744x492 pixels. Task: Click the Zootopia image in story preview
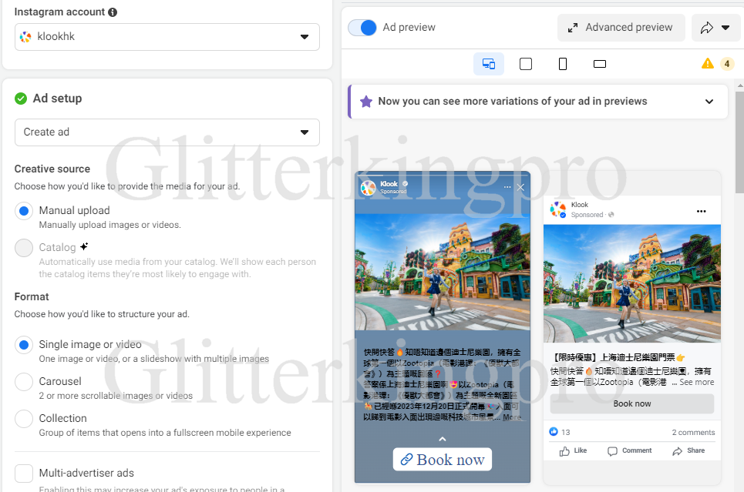[443, 272]
